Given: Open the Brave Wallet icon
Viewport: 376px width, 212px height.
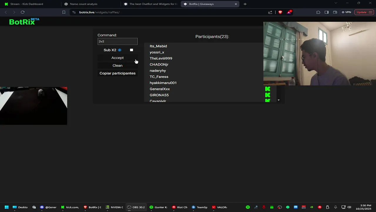Looking at the screenshot, I should pos(335,12).
